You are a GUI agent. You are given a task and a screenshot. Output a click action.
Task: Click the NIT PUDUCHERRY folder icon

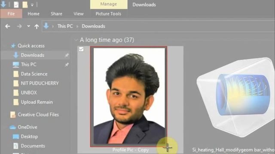coord(16,83)
